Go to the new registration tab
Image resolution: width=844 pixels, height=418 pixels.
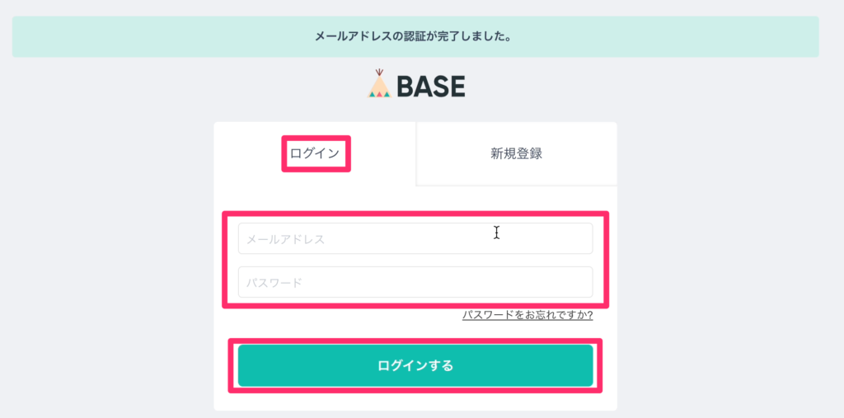click(516, 153)
